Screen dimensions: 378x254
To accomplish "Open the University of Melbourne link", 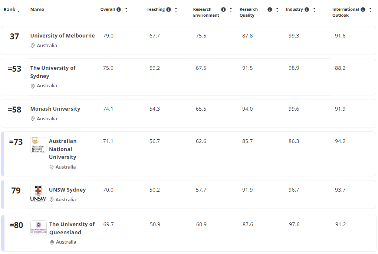I will point(62,36).
